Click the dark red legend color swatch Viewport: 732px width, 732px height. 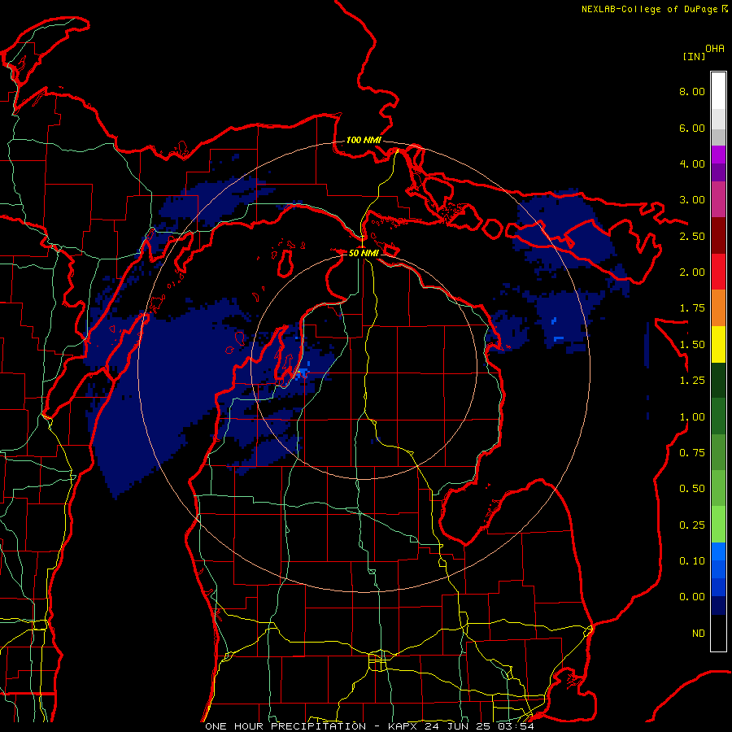pyautogui.click(x=718, y=236)
